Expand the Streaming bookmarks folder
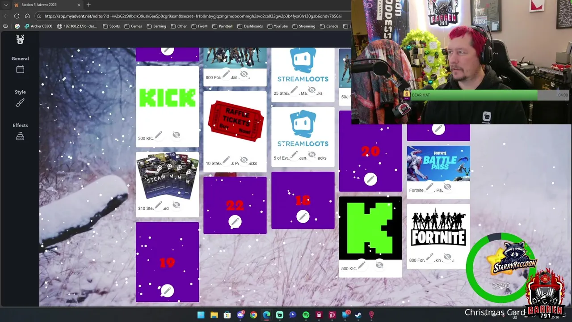 tap(303, 26)
